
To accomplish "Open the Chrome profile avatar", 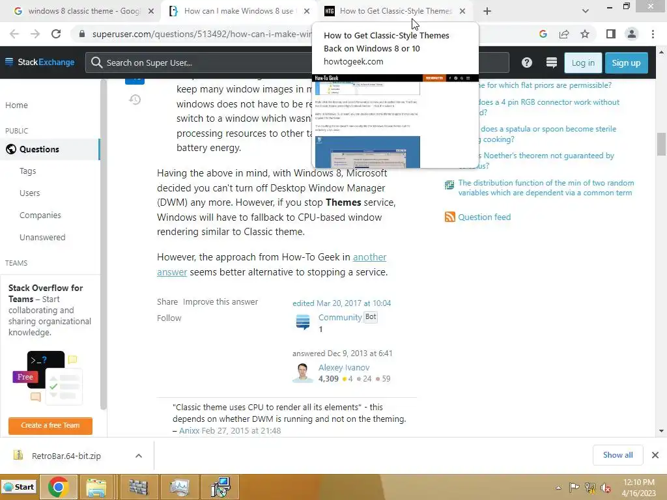I will coord(632,34).
